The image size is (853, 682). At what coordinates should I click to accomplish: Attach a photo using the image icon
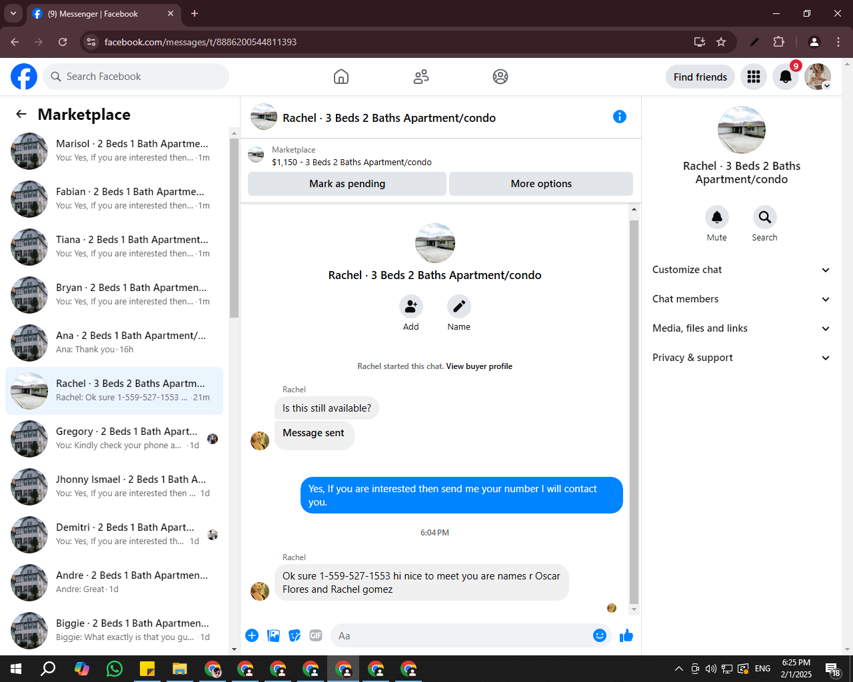[273, 635]
